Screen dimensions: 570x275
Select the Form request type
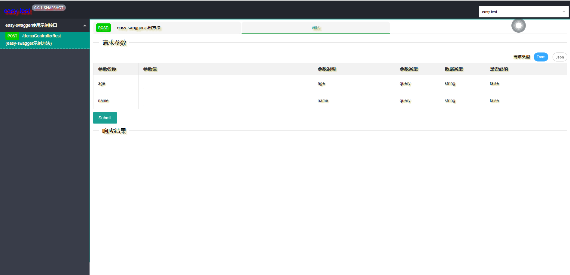[541, 57]
